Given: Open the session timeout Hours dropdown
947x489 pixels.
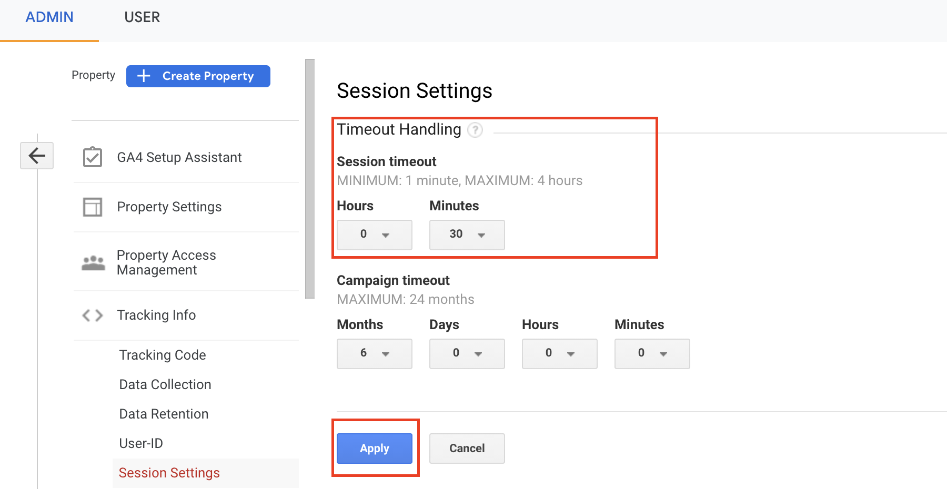Looking at the screenshot, I should point(374,235).
